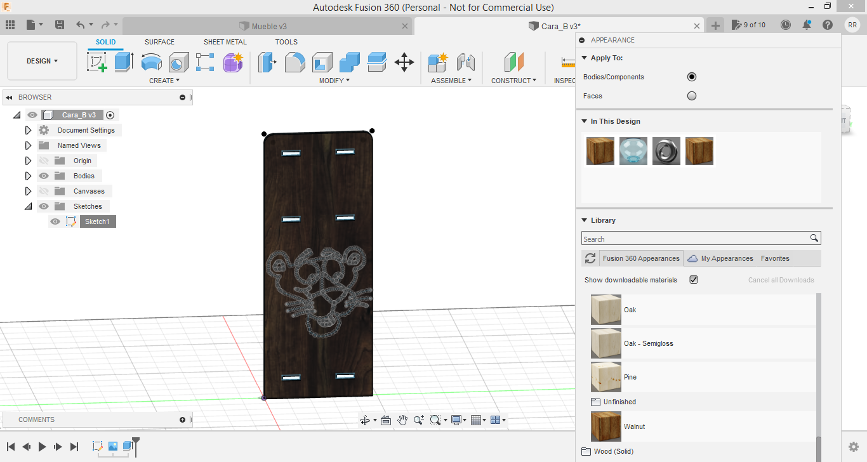Image resolution: width=867 pixels, height=462 pixels.
Task: Select the Pine appearance swatch
Action: 606,377
